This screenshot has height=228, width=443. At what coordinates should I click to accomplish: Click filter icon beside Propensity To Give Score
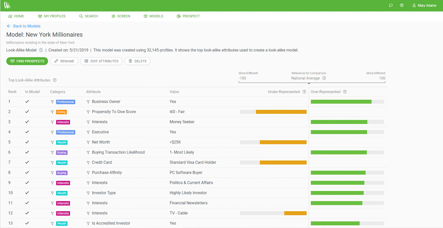(x=88, y=112)
